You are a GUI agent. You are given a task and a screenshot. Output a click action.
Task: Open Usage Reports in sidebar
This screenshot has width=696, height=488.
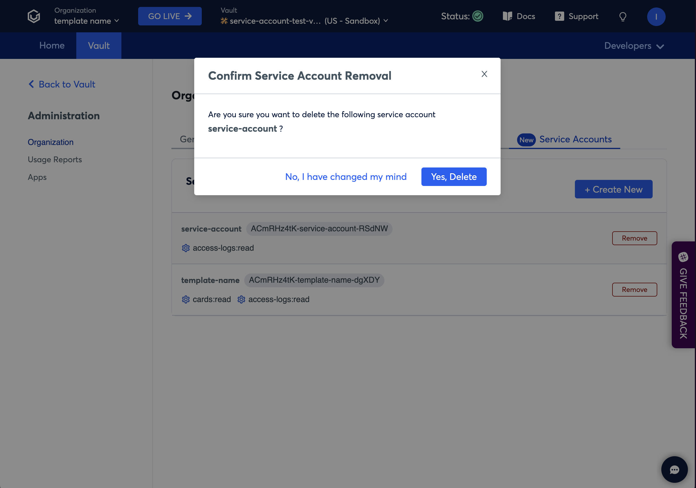[x=55, y=159]
